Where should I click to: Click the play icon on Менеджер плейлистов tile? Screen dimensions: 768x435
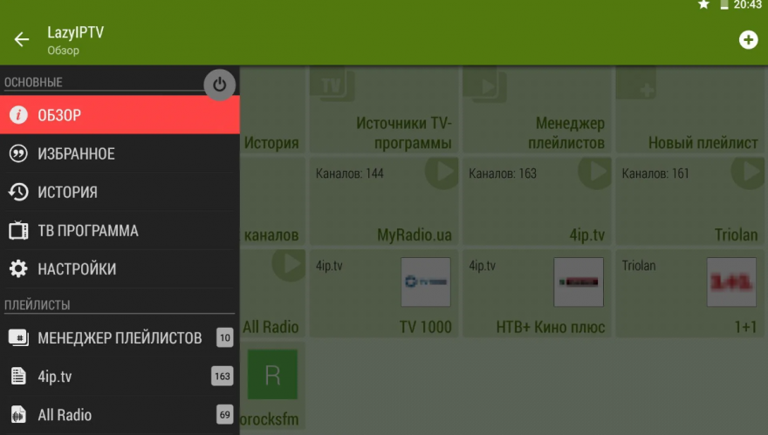tap(485, 85)
